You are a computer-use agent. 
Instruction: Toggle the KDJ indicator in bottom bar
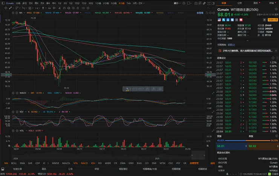coord(93,163)
